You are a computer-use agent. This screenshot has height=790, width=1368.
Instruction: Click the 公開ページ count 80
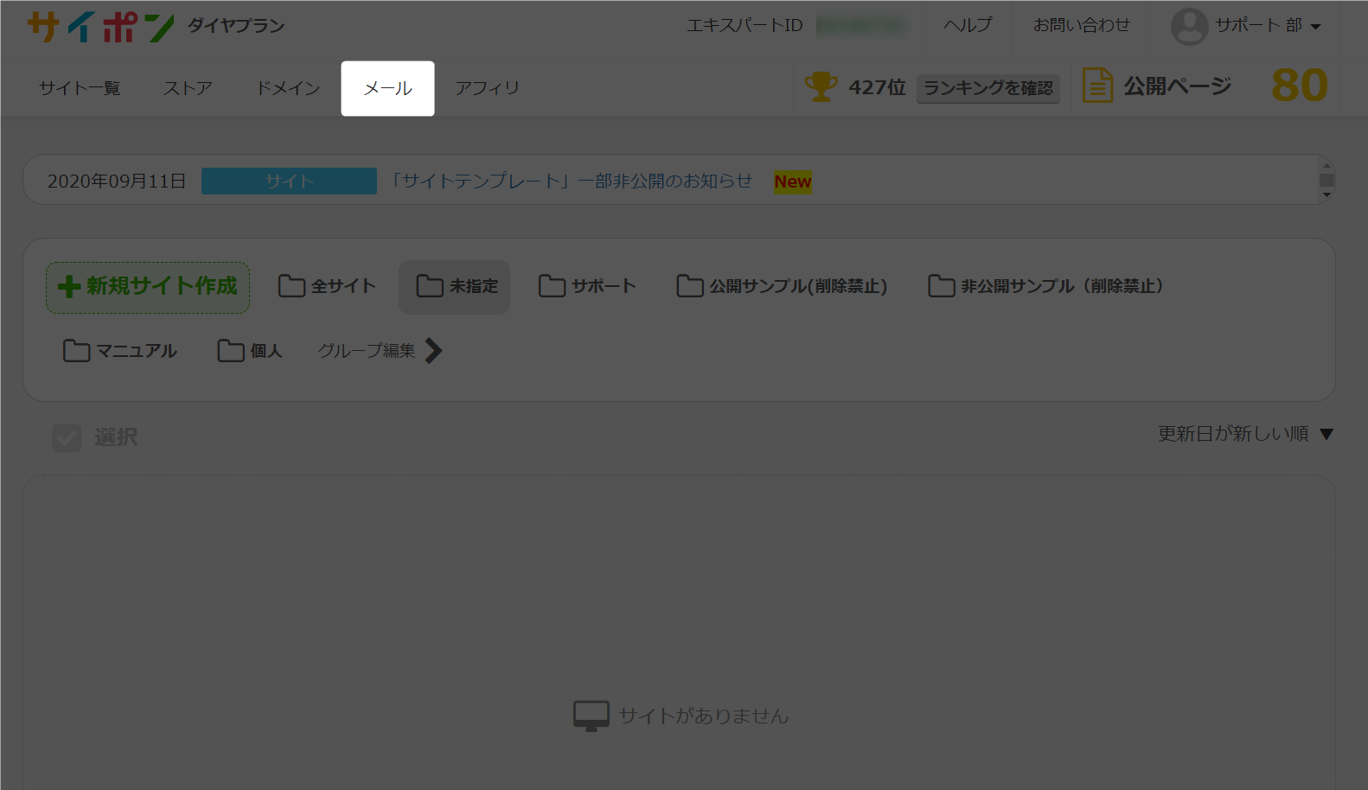[x=1299, y=86]
